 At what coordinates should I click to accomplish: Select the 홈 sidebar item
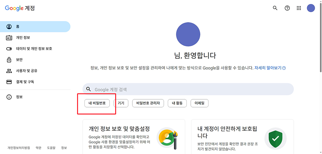(x=35, y=27)
